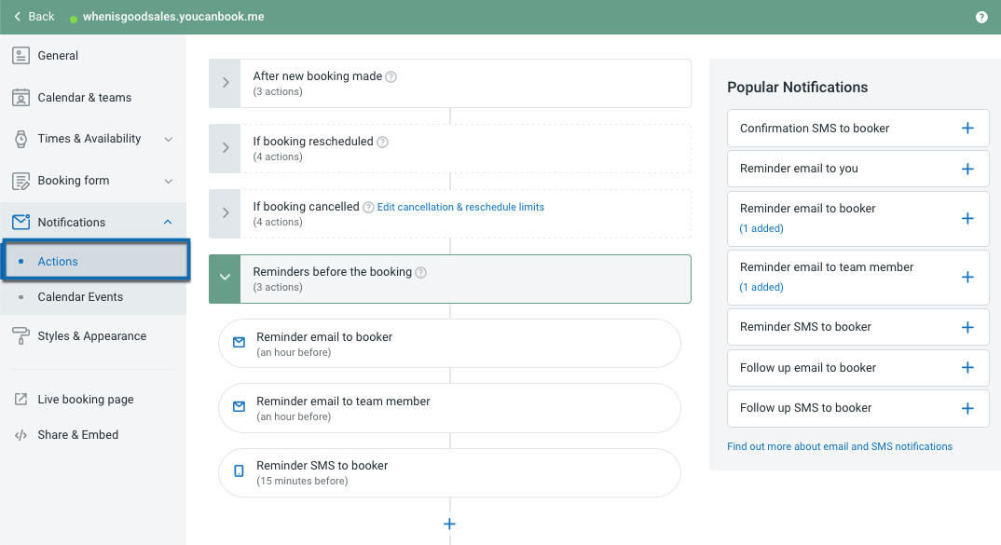This screenshot has height=545, width=1001.
Task: Click Edit cancellation & reschedule limits link
Action: tap(460, 207)
